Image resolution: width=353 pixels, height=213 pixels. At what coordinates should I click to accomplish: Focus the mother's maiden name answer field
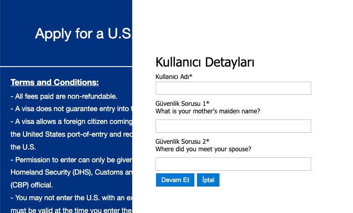(x=233, y=126)
